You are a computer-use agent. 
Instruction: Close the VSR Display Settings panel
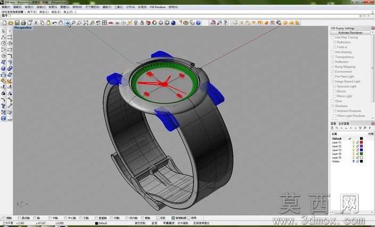point(373,28)
